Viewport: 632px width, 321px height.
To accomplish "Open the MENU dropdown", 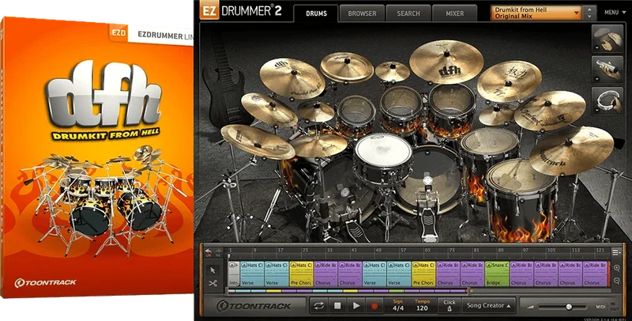I will coord(615,13).
